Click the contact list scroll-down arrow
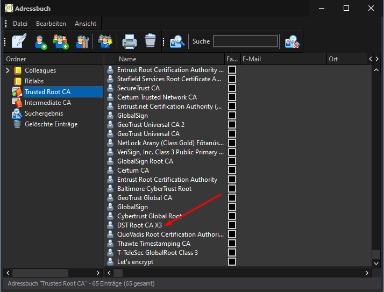 click(376, 263)
